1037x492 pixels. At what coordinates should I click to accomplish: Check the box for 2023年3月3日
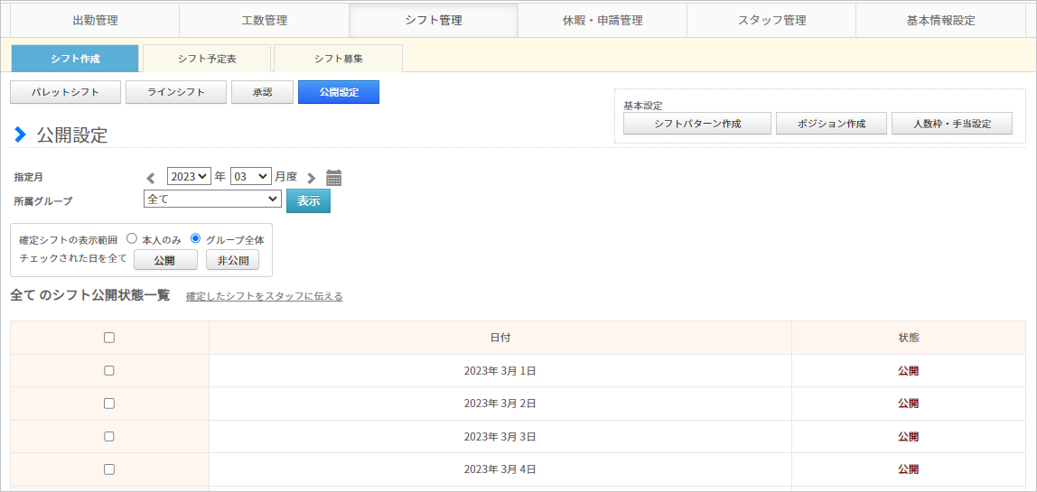109,436
